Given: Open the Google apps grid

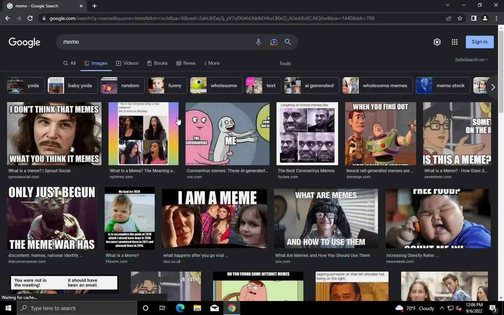Looking at the screenshot, I should 455,42.
